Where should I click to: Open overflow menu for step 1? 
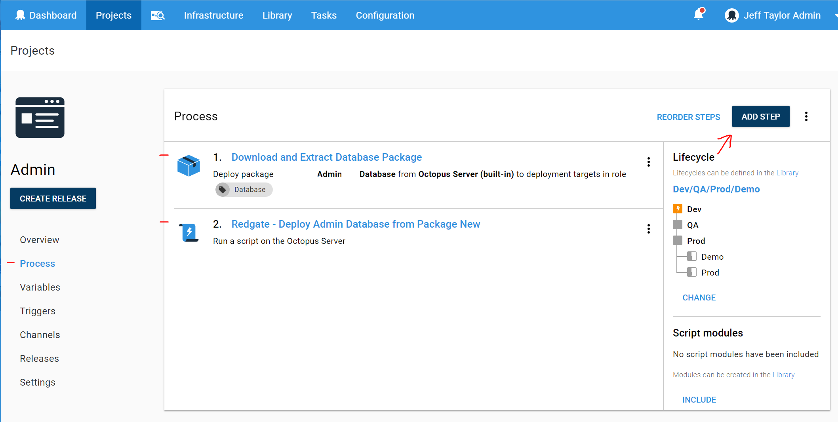coord(649,162)
